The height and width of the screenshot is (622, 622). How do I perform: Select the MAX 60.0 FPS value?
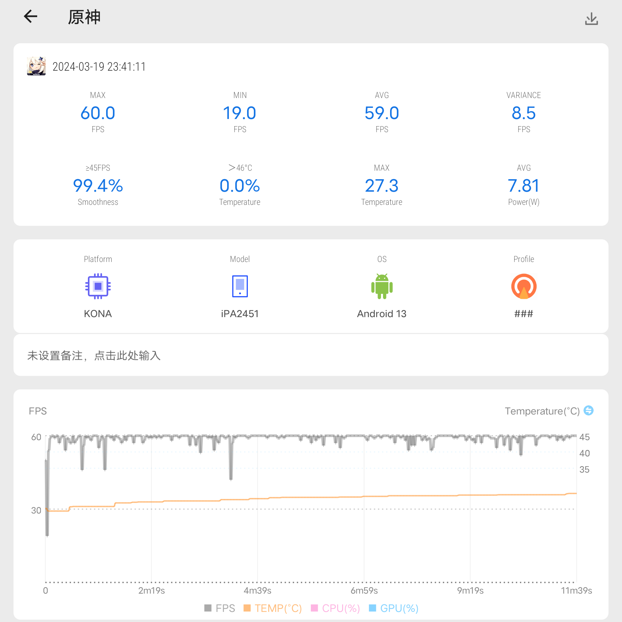[98, 113]
